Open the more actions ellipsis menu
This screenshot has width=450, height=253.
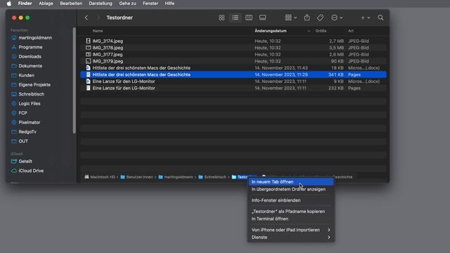[x=337, y=18]
